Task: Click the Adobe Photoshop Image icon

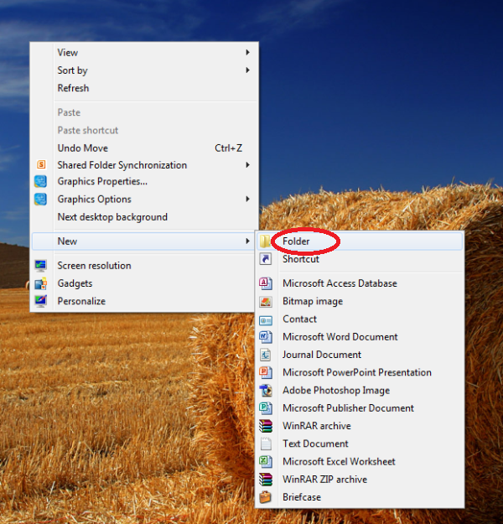Action: pos(266,391)
